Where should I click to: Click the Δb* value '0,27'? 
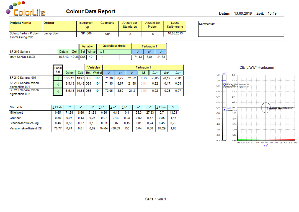pyautogui.click(x=178, y=91)
